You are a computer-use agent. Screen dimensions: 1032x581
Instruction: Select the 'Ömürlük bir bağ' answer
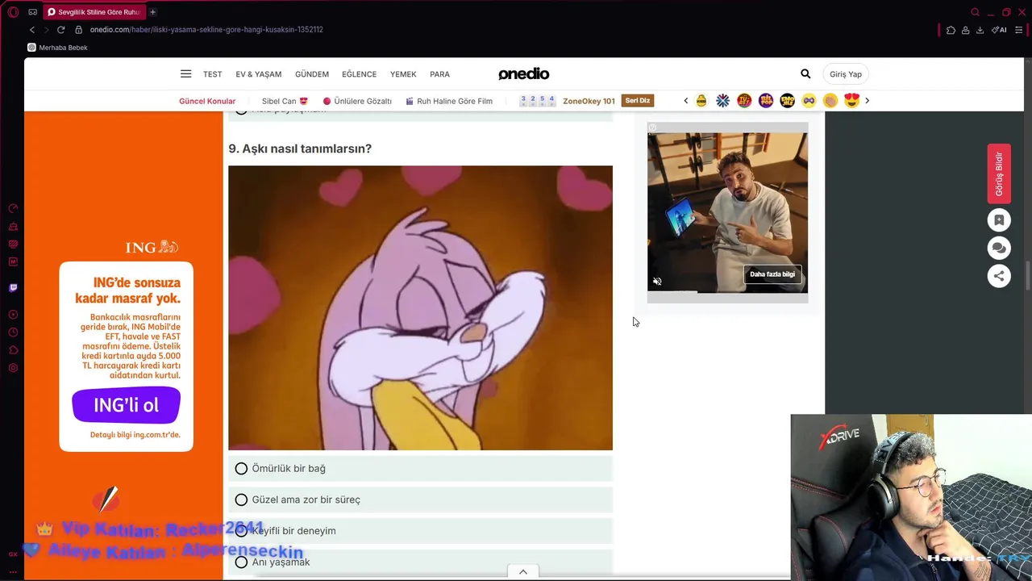(x=420, y=468)
